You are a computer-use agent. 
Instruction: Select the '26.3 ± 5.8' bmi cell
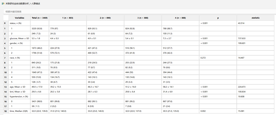point(68,92)
